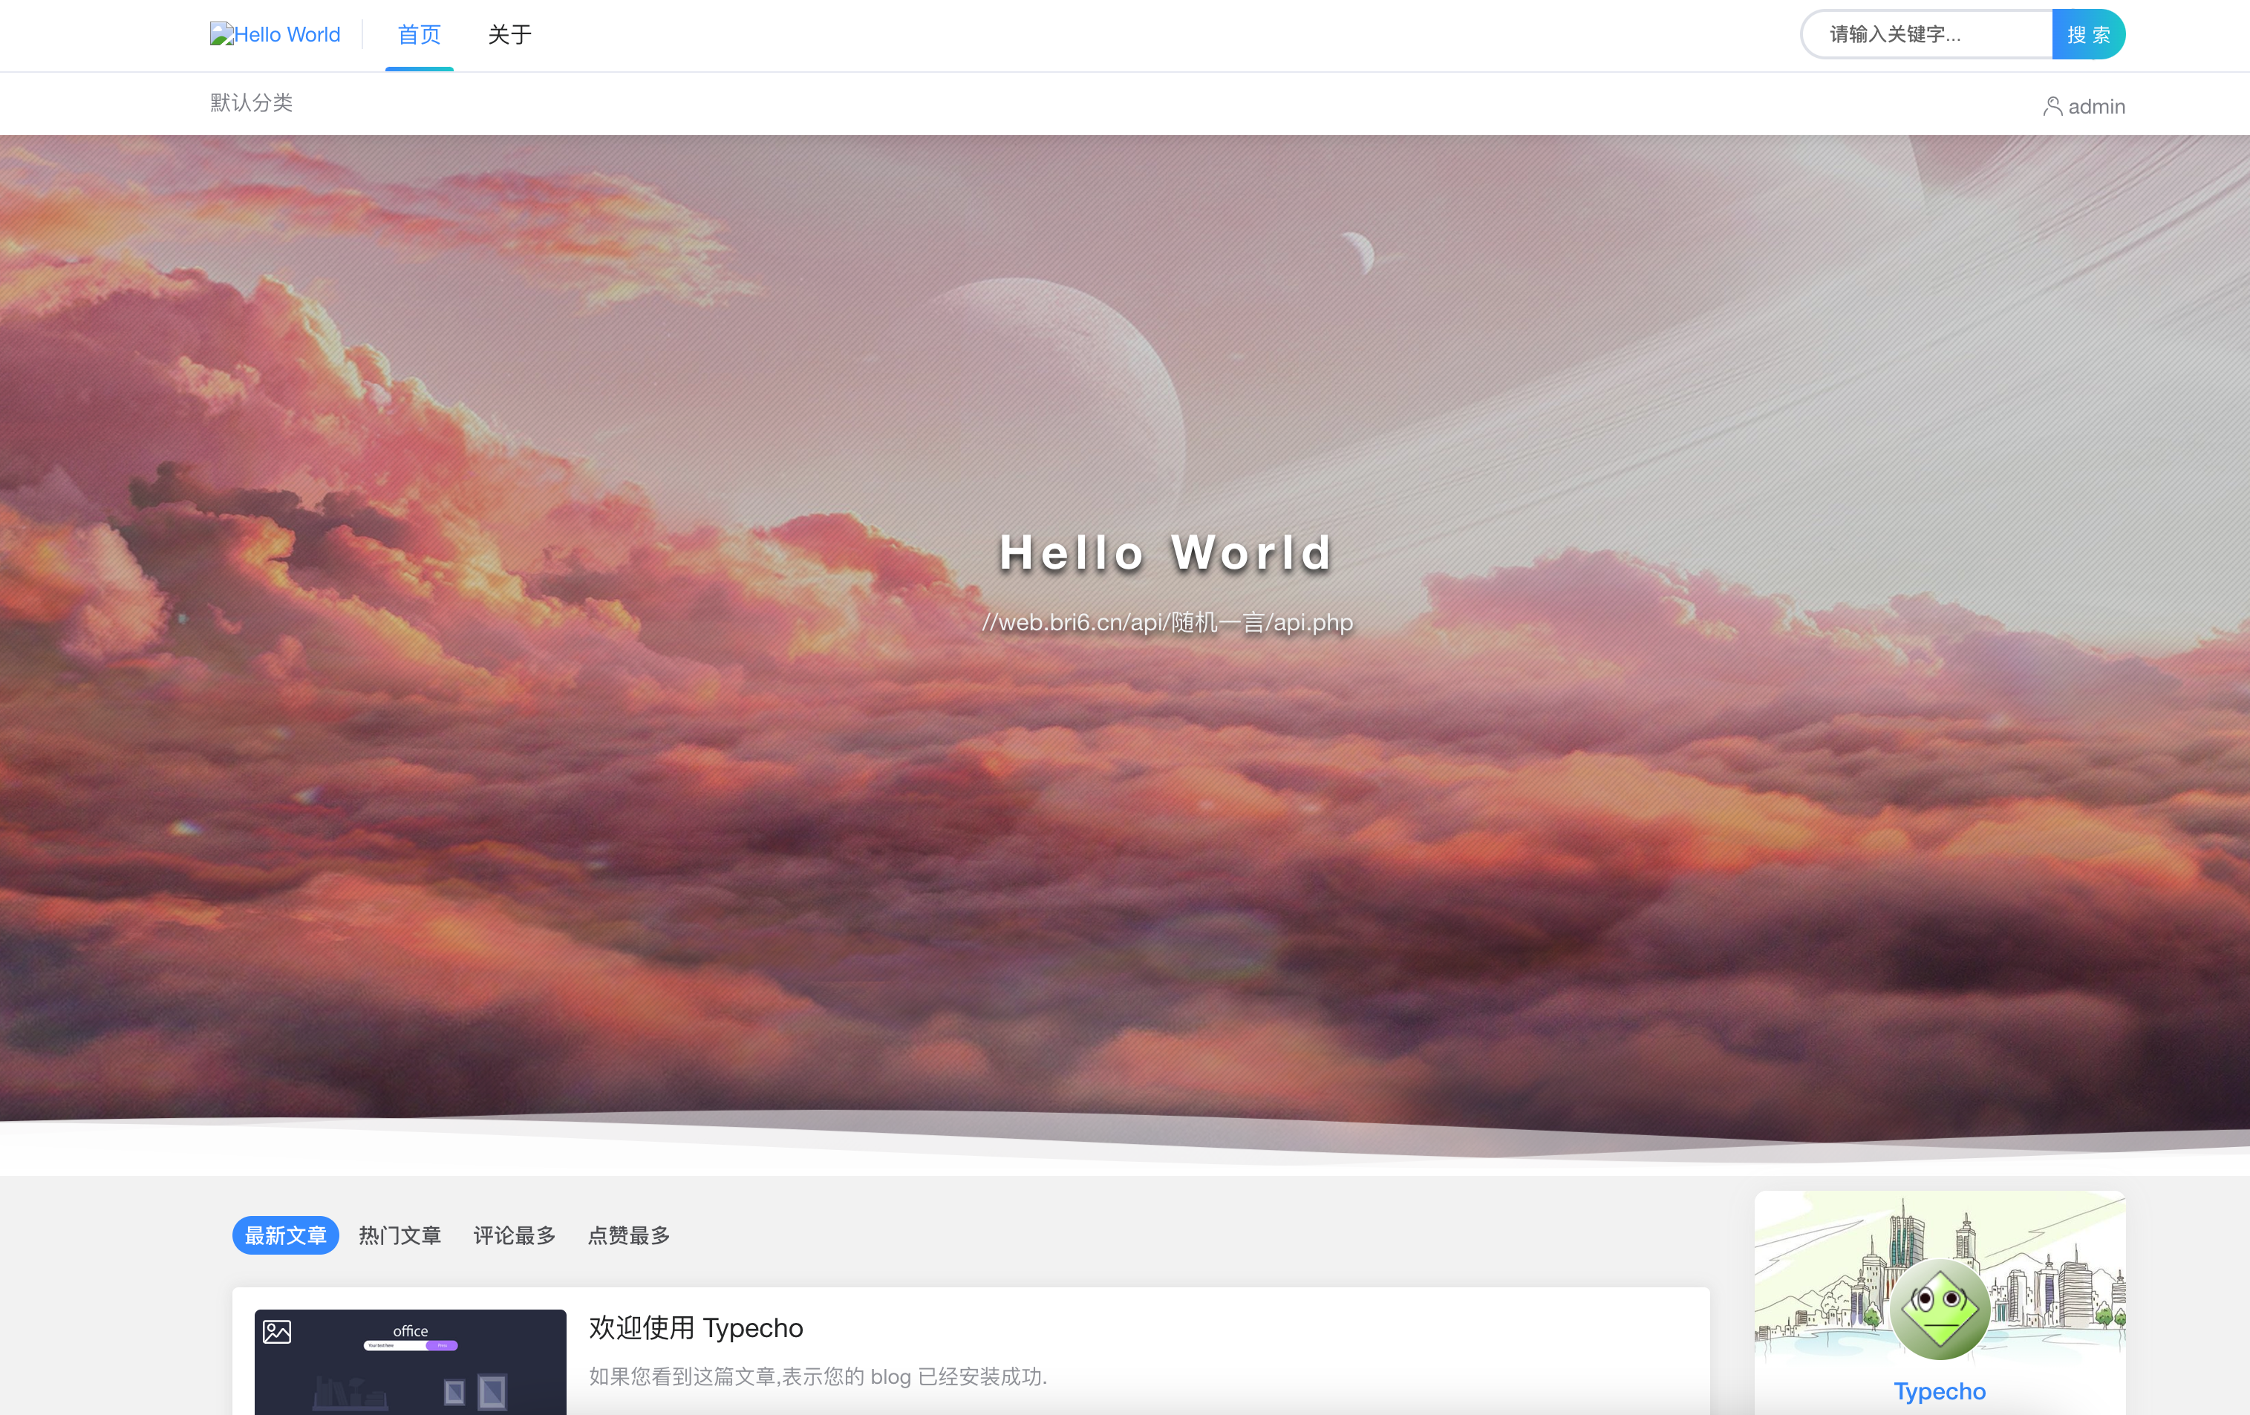Click the green Typecho avatar icon
This screenshot has height=1415, width=2250.
pyautogui.click(x=1940, y=1310)
